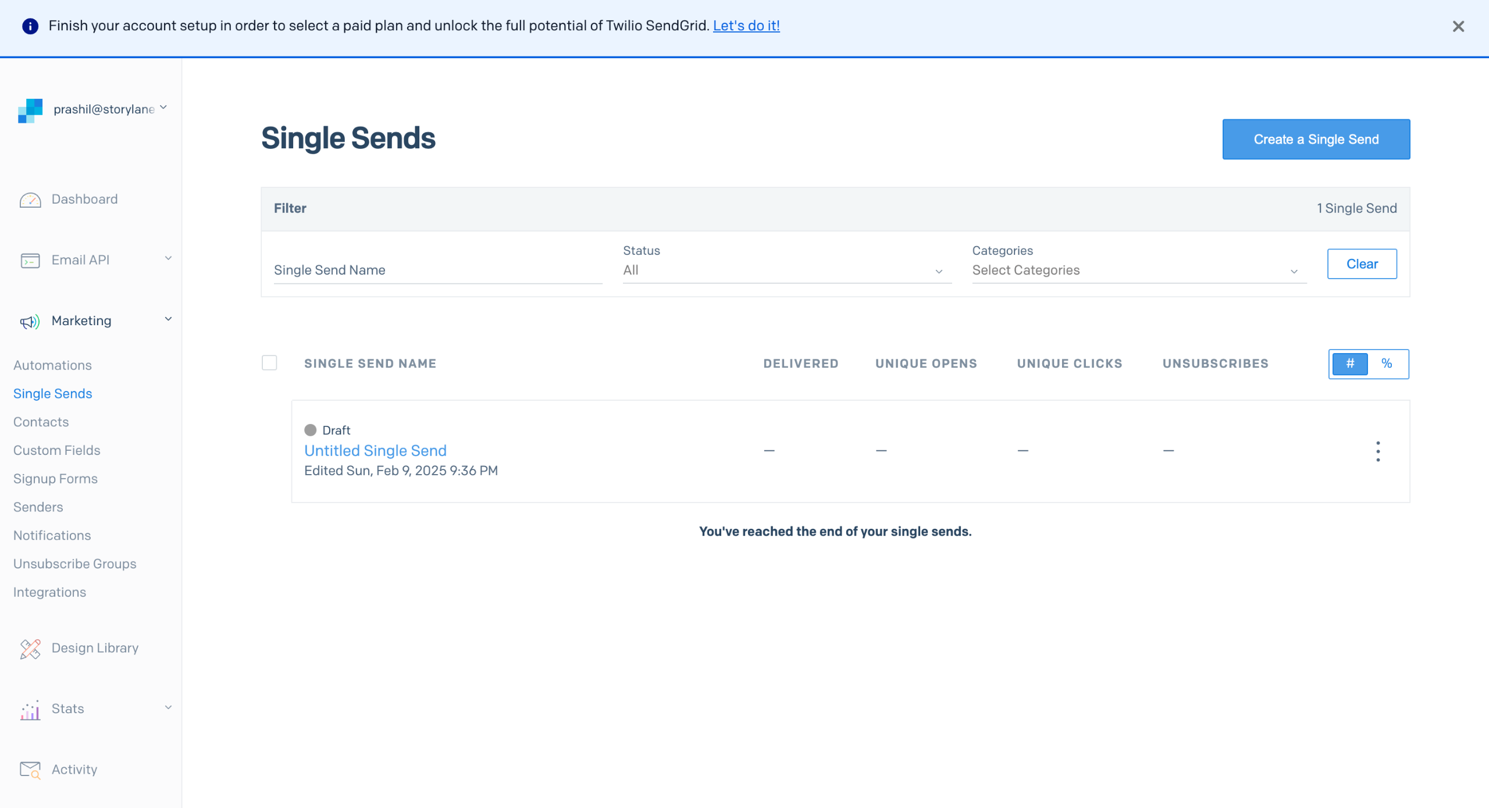Open the Dashboard gauge icon
1489x808 pixels.
(30, 200)
